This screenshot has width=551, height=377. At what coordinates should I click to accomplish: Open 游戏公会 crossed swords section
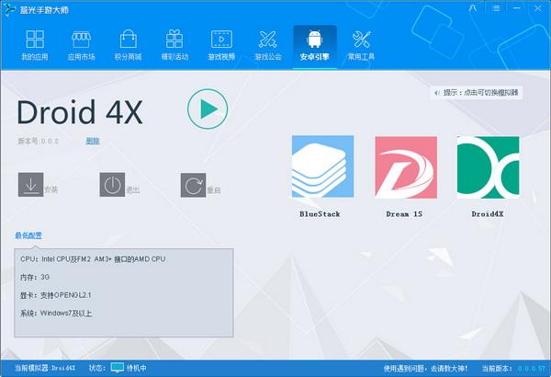[x=268, y=45]
